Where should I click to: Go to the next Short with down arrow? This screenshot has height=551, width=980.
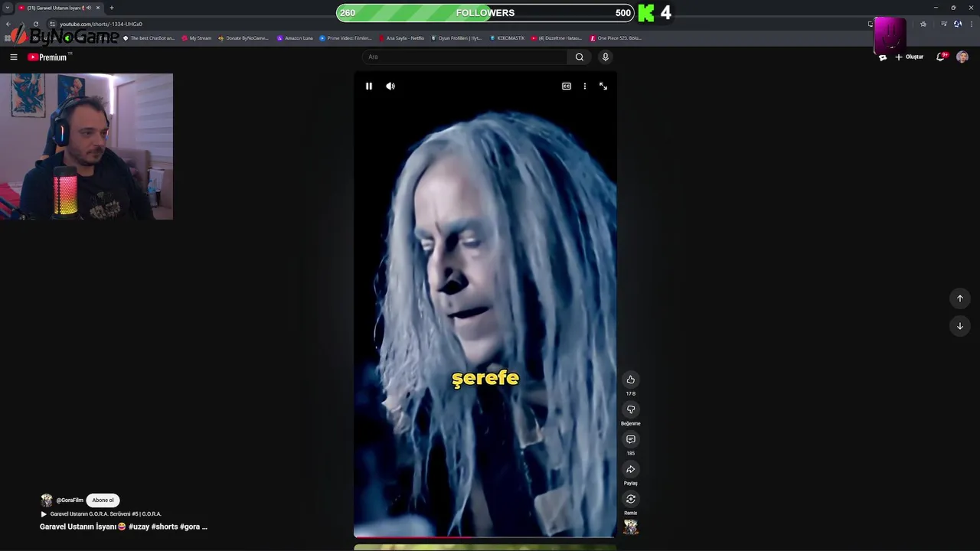coord(960,326)
